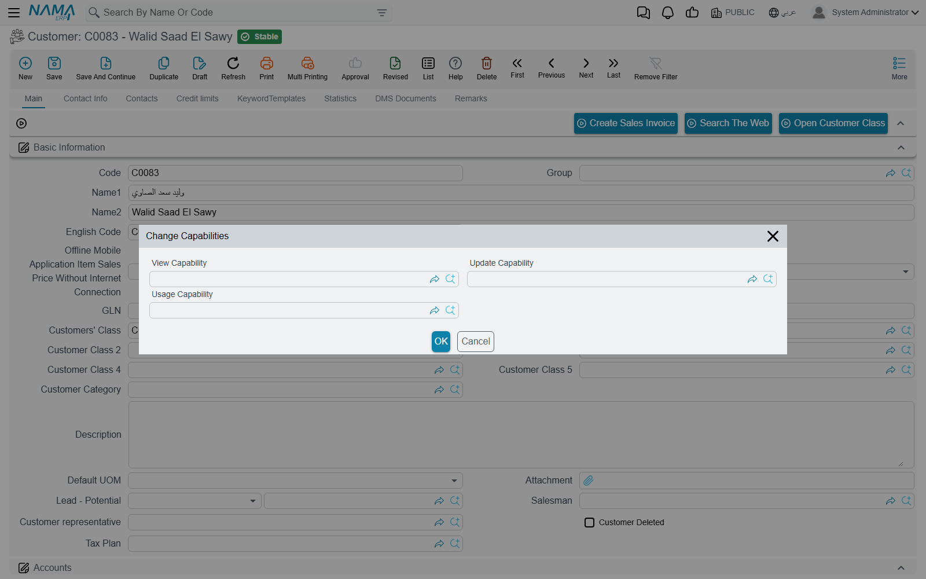Open the Update Capability link arrow
This screenshot has height=579, width=926.
point(752,279)
